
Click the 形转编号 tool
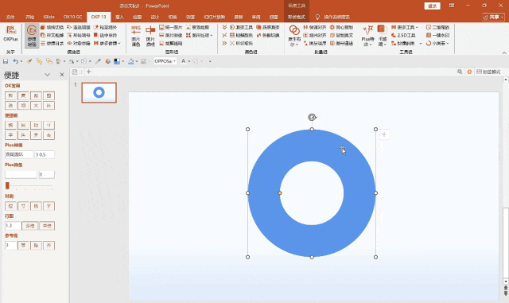pos(79,35)
